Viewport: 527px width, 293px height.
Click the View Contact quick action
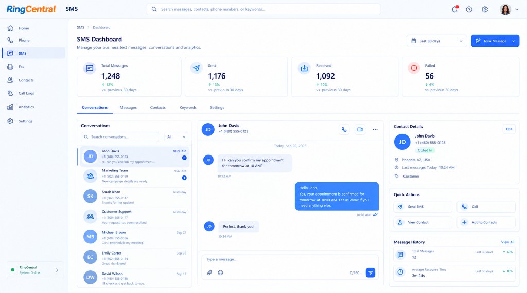click(423, 222)
